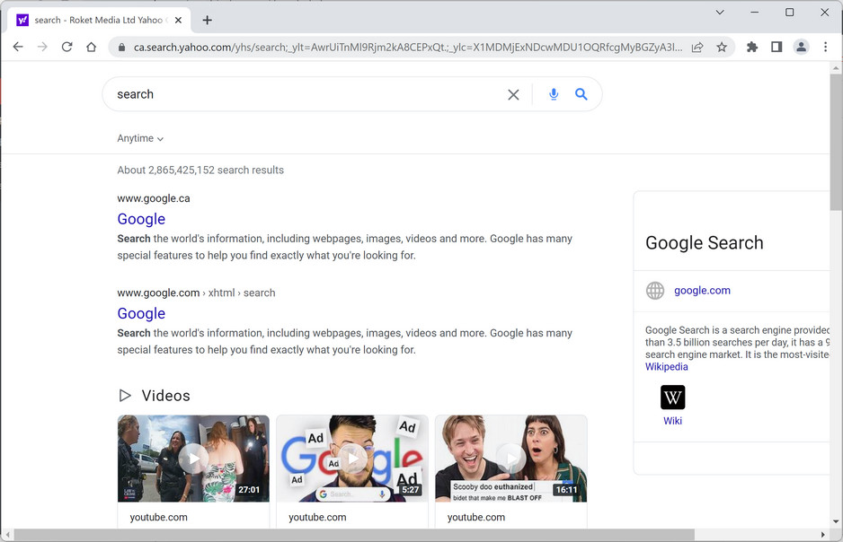Expand the Anytime time filter
The height and width of the screenshot is (542, 843).
(x=140, y=138)
